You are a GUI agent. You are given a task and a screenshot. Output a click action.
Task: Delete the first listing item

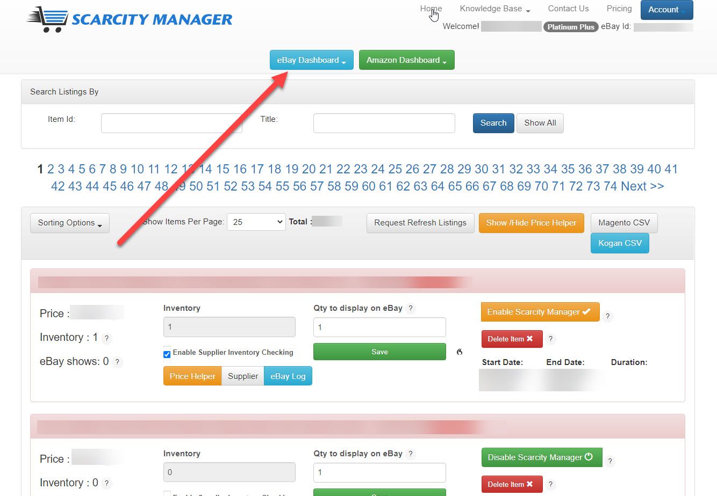[512, 339]
